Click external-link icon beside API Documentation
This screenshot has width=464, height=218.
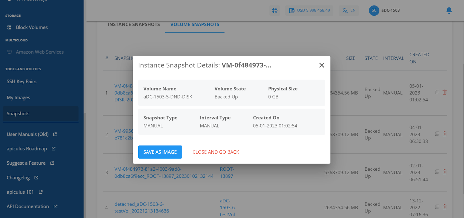coord(56,206)
